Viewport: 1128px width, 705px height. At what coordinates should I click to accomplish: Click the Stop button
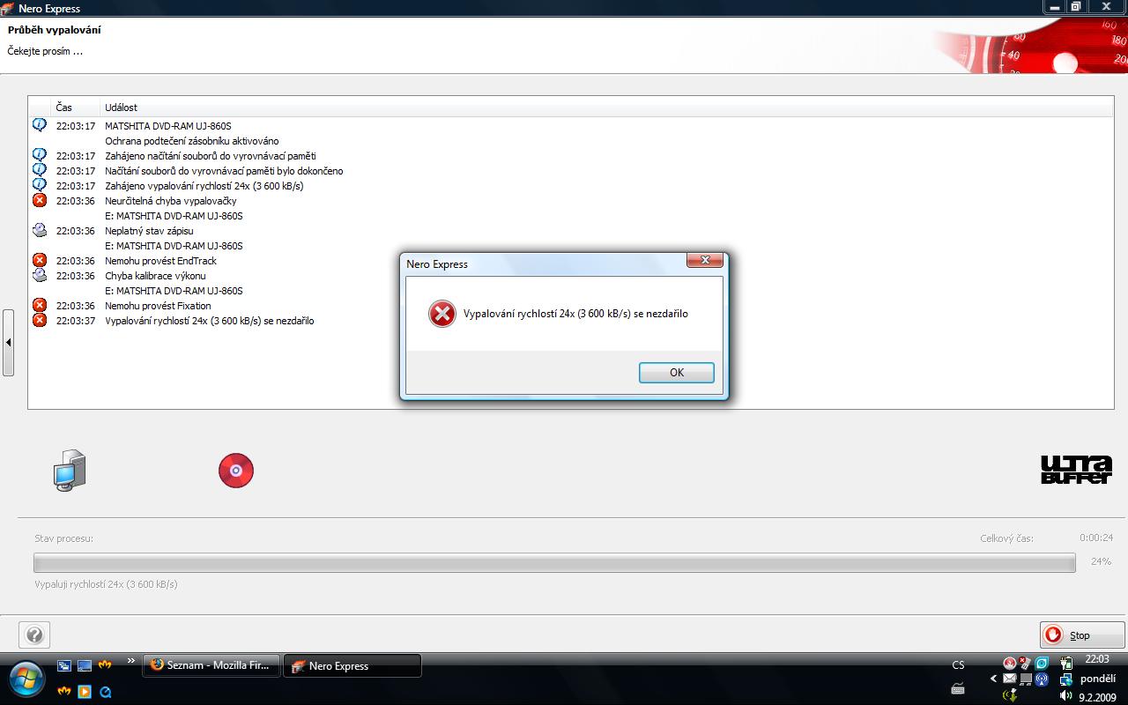coord(1081,634)
